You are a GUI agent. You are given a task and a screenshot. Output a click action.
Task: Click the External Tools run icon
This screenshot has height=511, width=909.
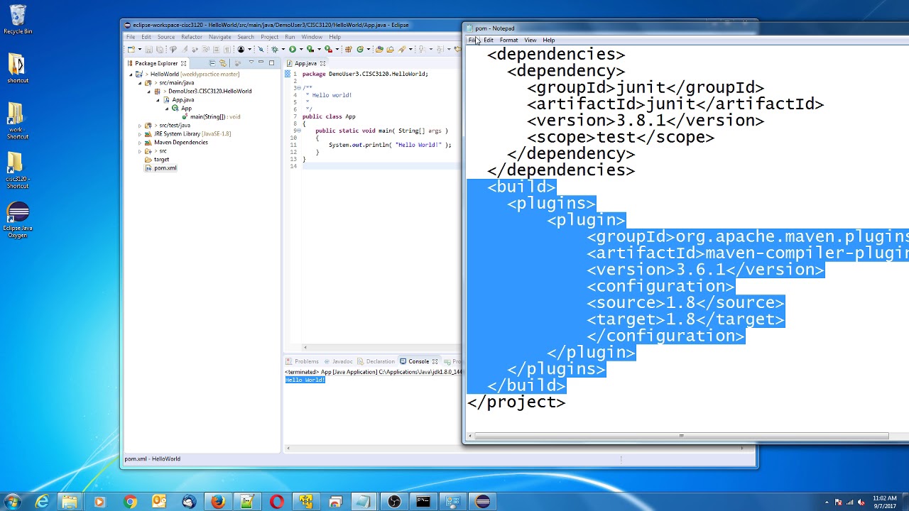tap(328, 49)
